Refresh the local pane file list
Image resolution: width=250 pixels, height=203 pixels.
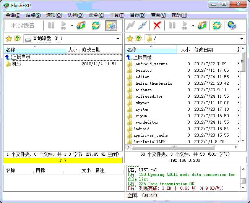pyautogui.click(x=96, y=26)
